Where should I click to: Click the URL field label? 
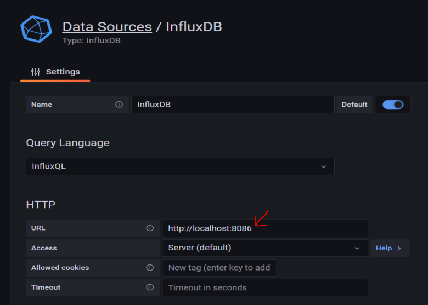tap(38, 228)
